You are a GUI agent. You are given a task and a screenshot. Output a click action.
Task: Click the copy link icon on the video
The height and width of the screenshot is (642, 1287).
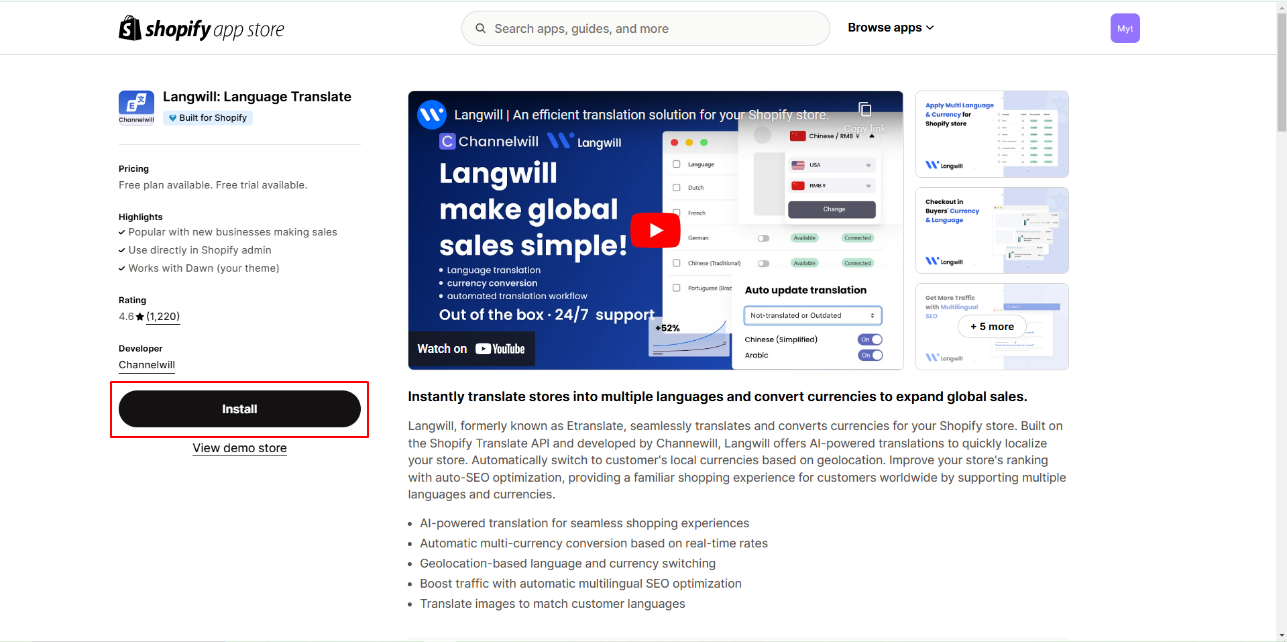click(x=865, y=109)
